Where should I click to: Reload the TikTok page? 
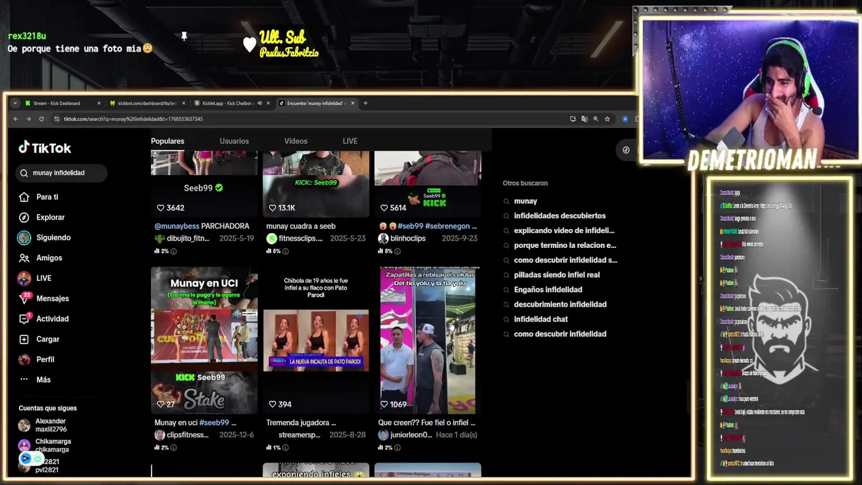pos(41,119)
